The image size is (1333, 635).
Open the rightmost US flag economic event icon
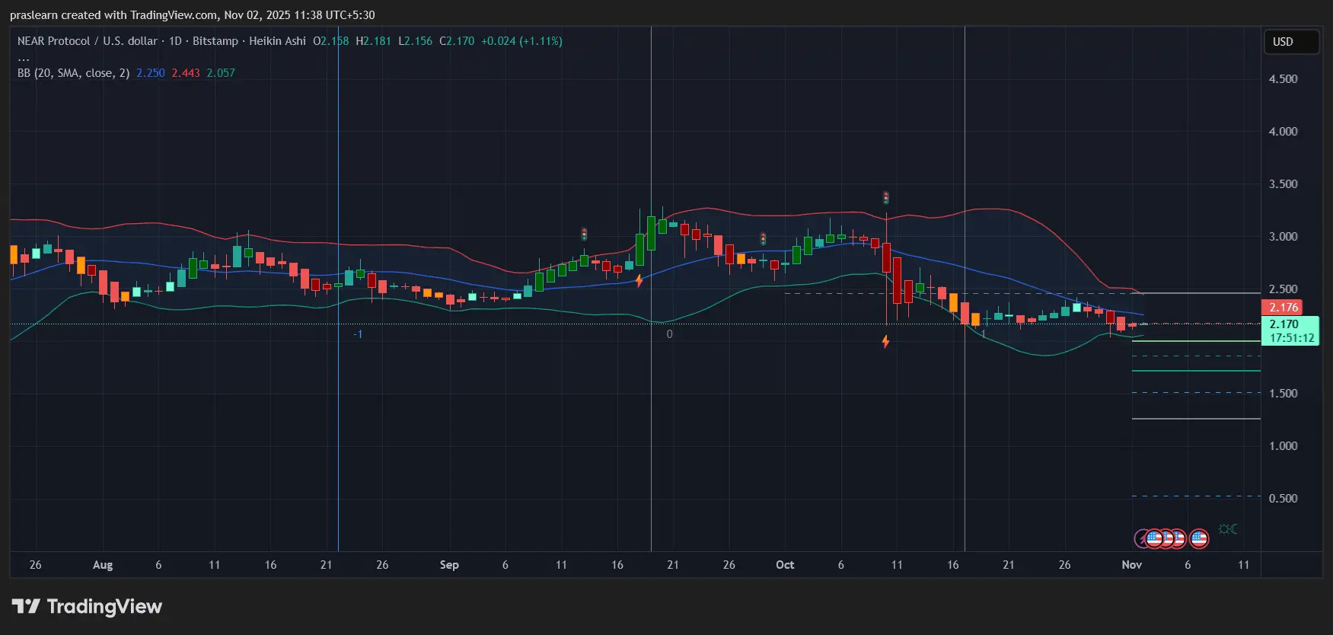click(x=1199, y=539)
